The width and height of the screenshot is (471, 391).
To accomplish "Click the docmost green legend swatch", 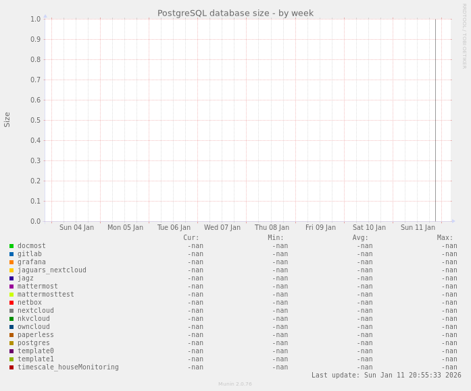I will coord(11,246).
